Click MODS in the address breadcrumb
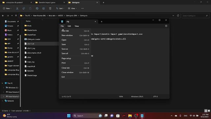 [x=61, y=16]
